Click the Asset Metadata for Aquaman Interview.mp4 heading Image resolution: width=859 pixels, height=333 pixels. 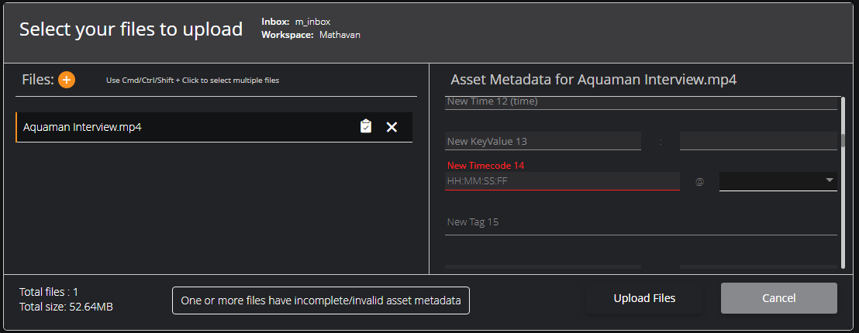pyautogui.click(x=593, y=80)
